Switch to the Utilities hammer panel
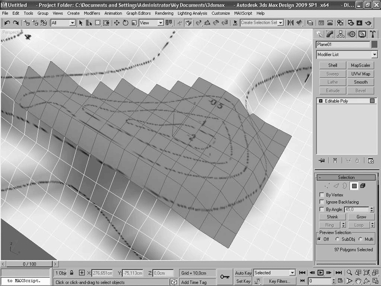This screenshot has width=381, height=286. point(373,34)
